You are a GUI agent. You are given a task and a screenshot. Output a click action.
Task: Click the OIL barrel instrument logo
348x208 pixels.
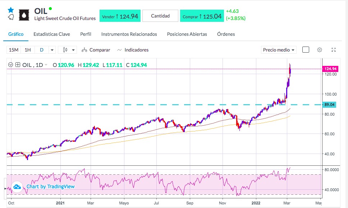(24, 15)
